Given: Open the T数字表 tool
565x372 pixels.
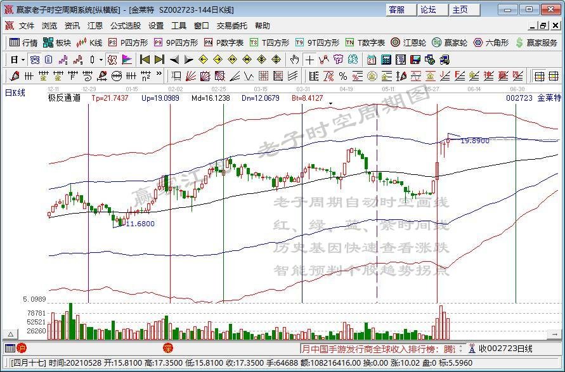Looking at the screenshot, I should (x=365, y=43).
